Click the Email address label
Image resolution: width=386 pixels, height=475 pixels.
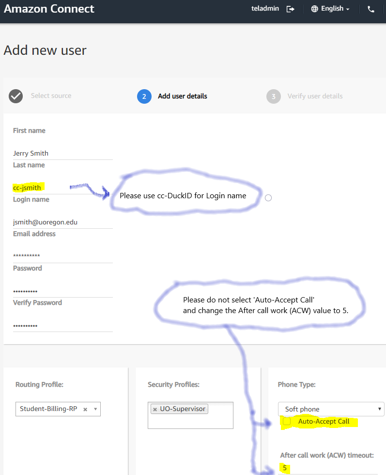(x=34, y=234)
